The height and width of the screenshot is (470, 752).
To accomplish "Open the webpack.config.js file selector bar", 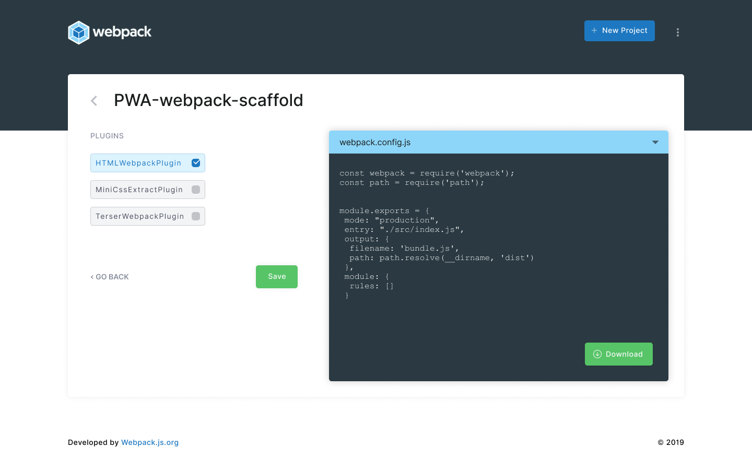I will (499, 142).
